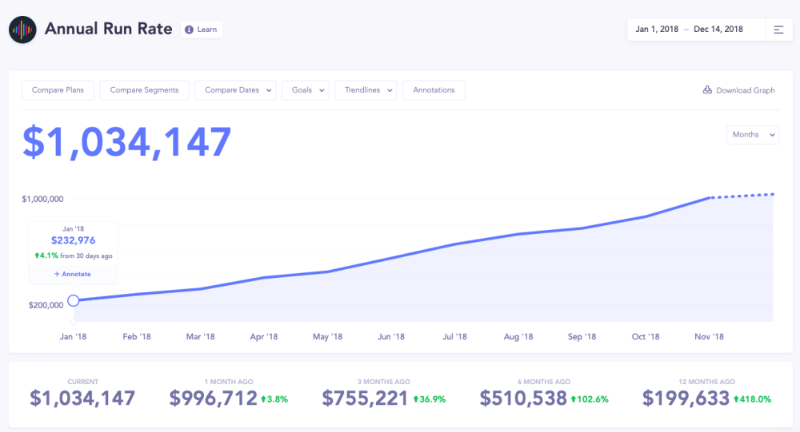Change the Months interval selector

[752, 135]
